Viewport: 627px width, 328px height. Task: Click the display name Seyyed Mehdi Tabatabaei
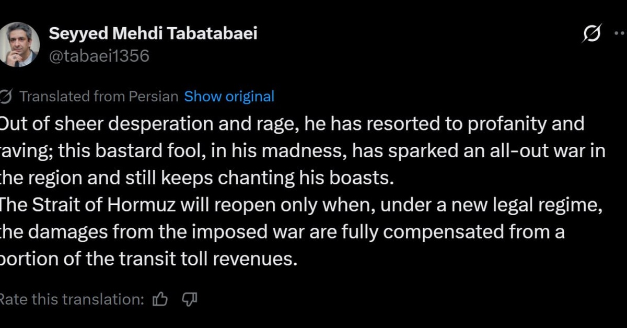pyautogui.click(x=153, y=34)
